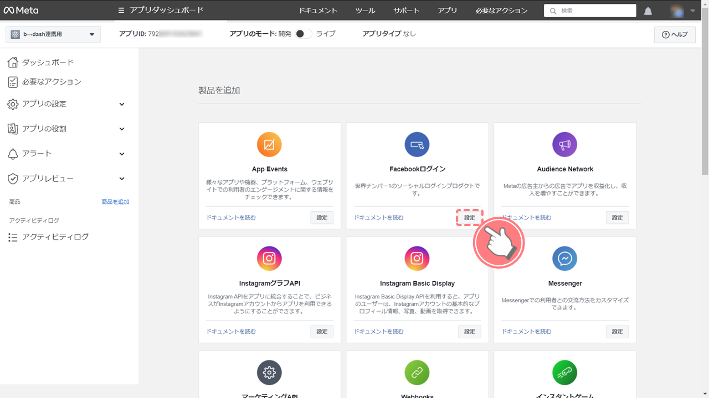Open ドキュメントを読む on Facebookログイン card
This screenshot has height=398, width=709.
click(x=379, y=218)
